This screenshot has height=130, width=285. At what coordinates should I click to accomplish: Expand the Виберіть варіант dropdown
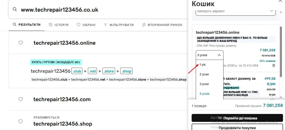235,11
